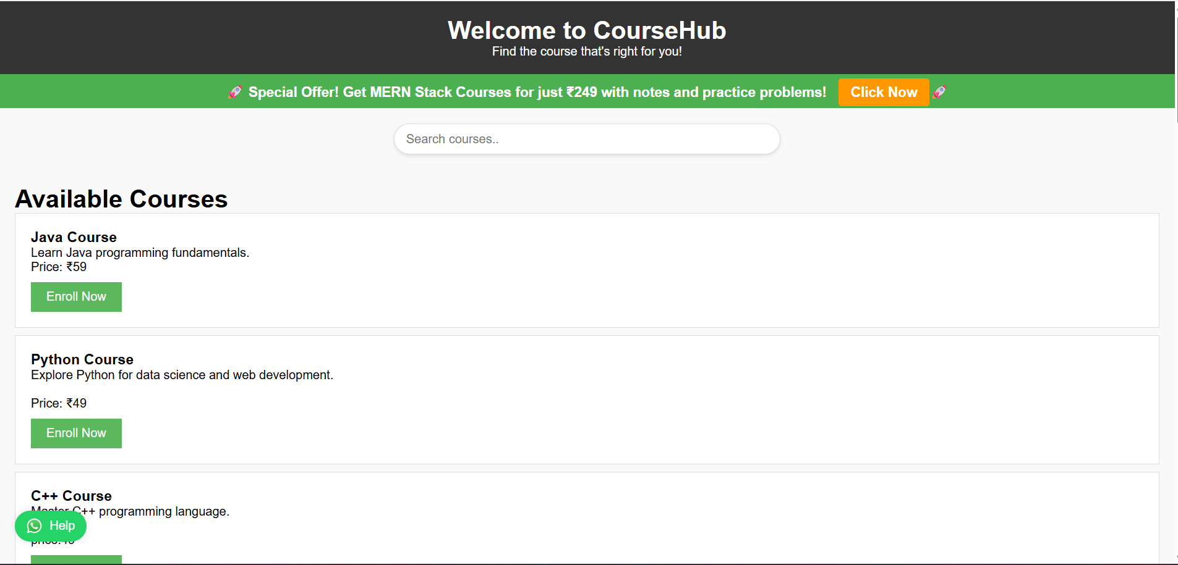Screen dimensions: 1178x565
Task: Enroll in the Python Course
Action: click(76, 433)
